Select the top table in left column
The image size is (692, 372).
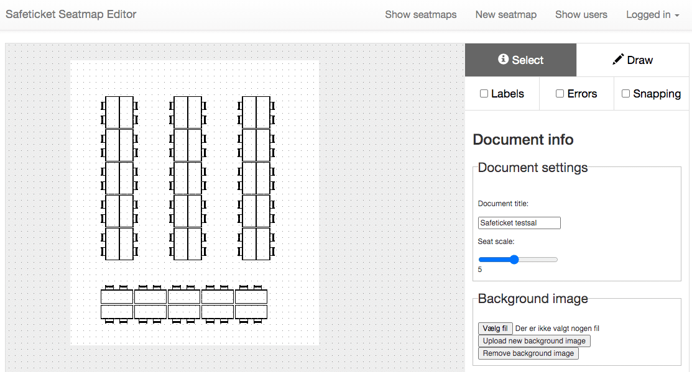[x=119, y=112]
